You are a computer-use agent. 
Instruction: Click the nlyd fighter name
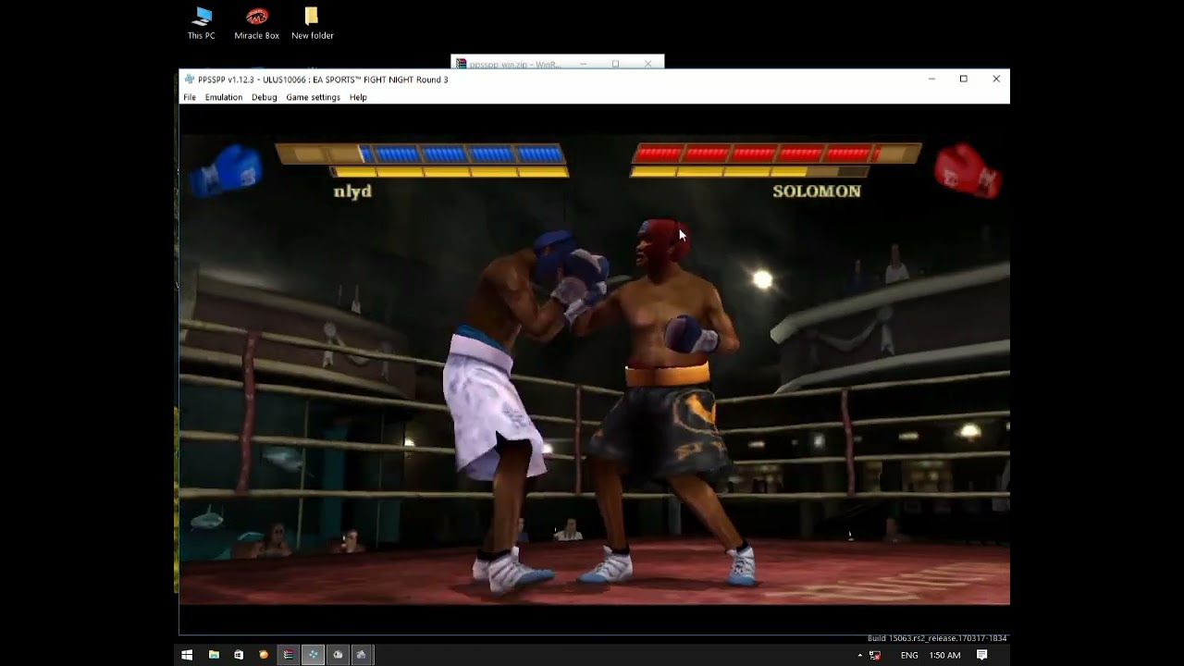(352, 191)
